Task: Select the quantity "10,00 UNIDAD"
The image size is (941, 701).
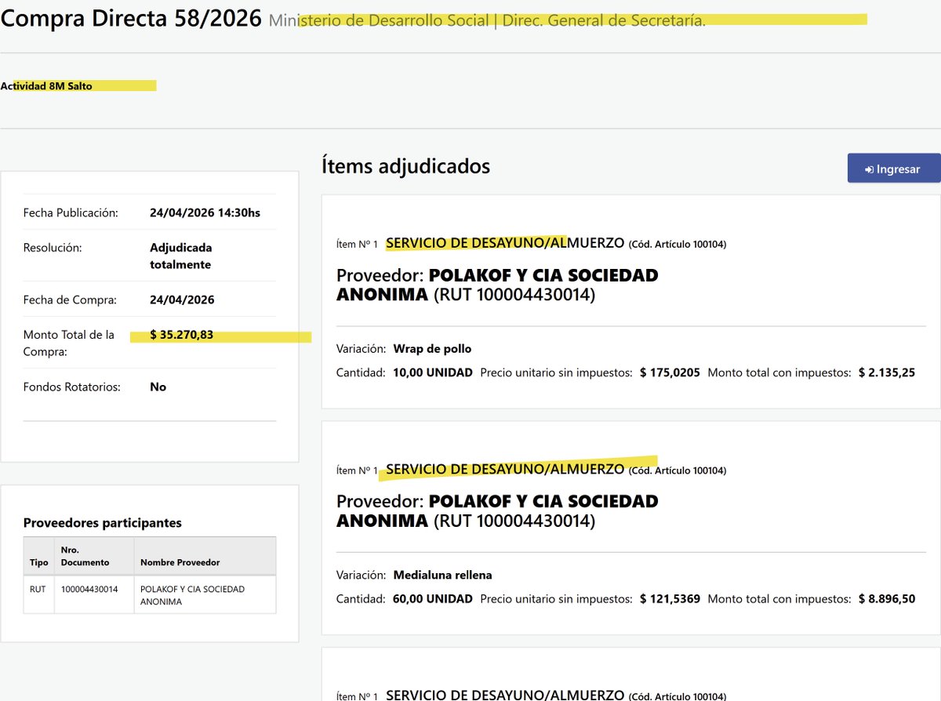Action: pos(433,372)
